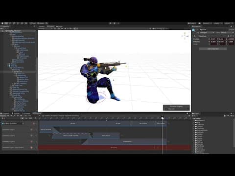Collapse the Transform component
The image size is (235, 176).
coord(193,36)
